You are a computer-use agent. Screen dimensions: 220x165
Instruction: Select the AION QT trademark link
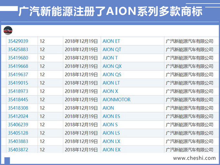[112, 49]
